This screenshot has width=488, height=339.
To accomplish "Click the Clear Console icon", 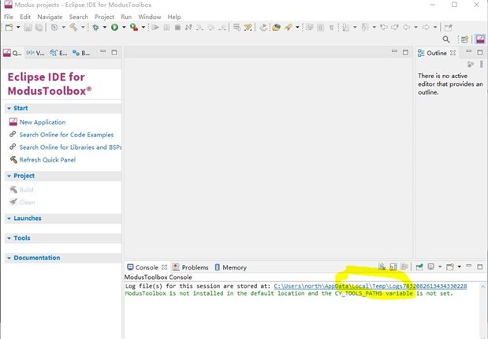I will point(382,266).
